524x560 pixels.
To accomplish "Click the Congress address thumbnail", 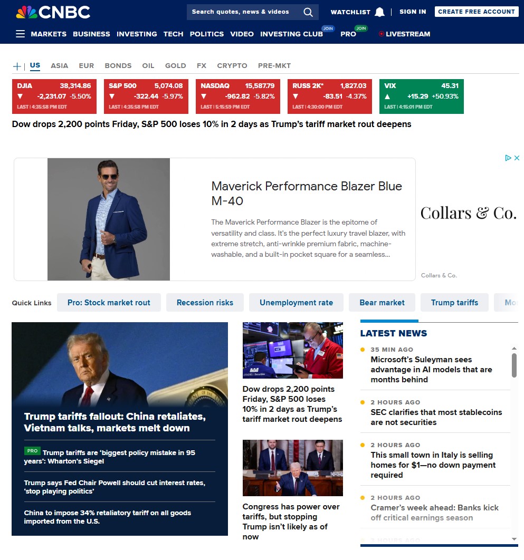I will tap(293, 468).
